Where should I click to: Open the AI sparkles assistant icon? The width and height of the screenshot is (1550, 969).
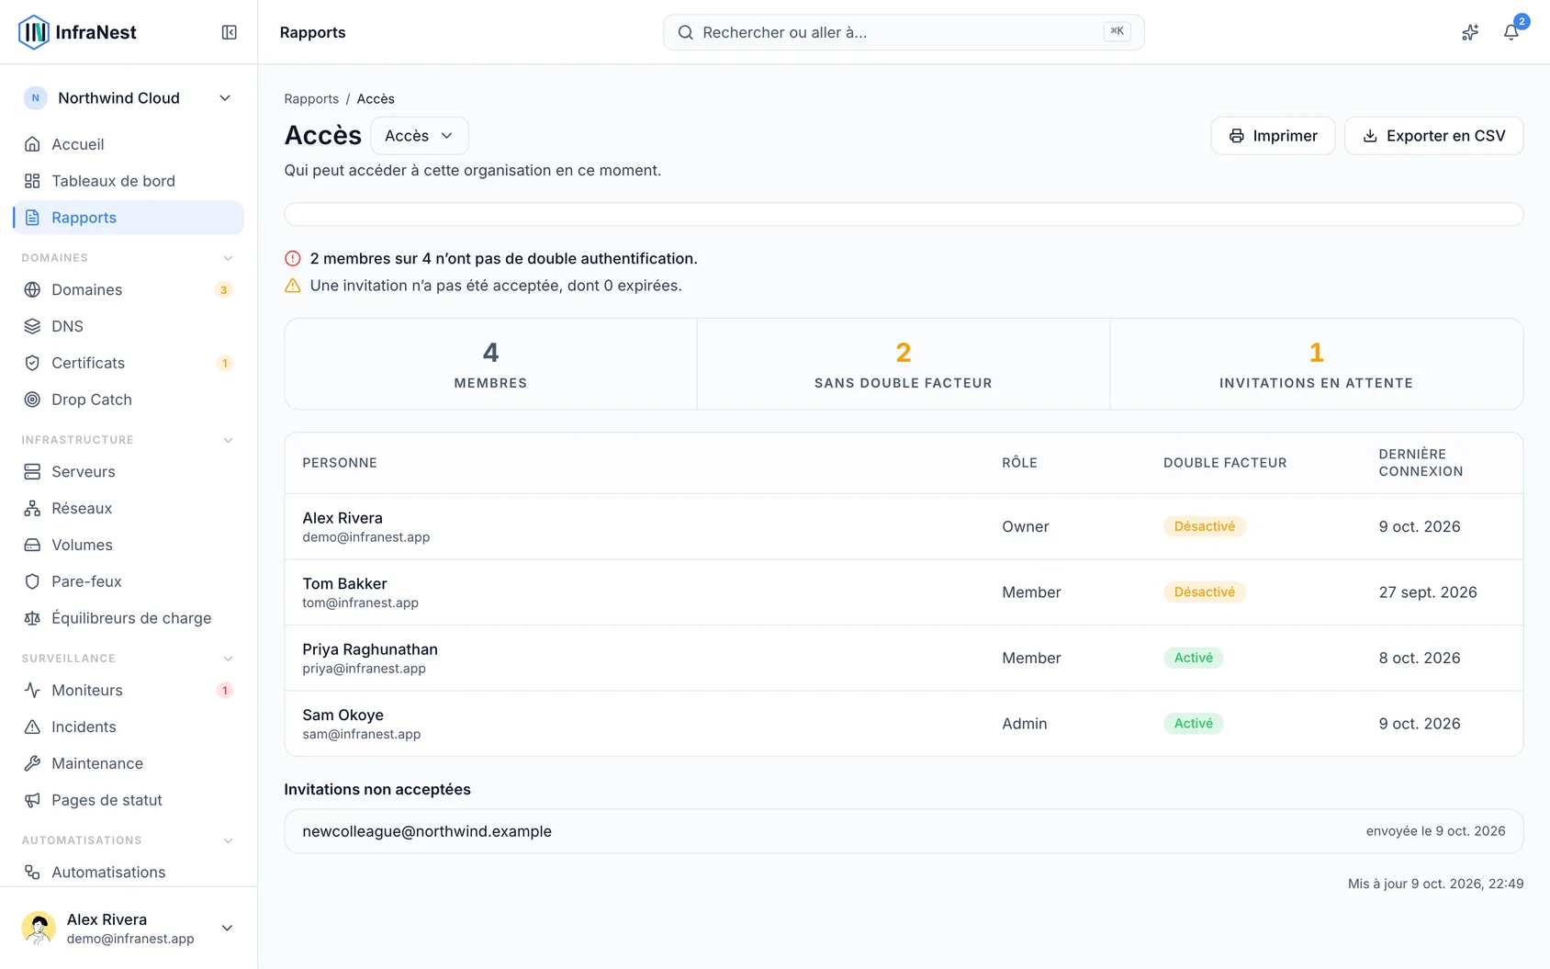(x=1470, y=32)
